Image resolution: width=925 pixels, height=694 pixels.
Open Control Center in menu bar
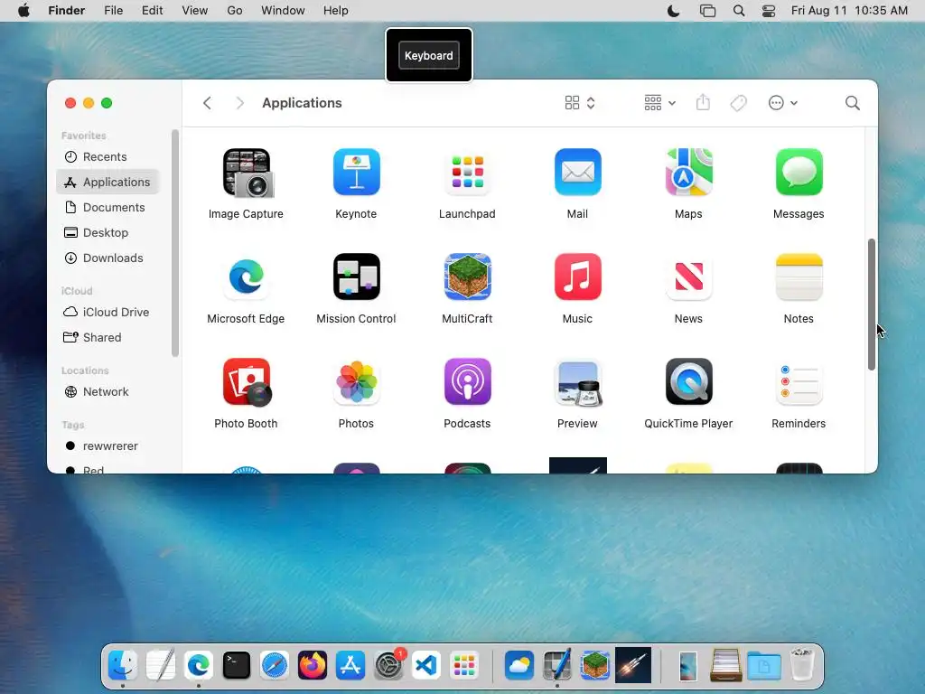pyautogui.click(x=769, y=11)
